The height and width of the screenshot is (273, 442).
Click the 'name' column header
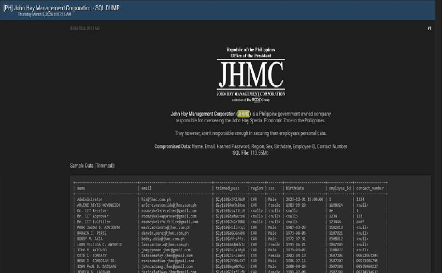tap(81, 188)
